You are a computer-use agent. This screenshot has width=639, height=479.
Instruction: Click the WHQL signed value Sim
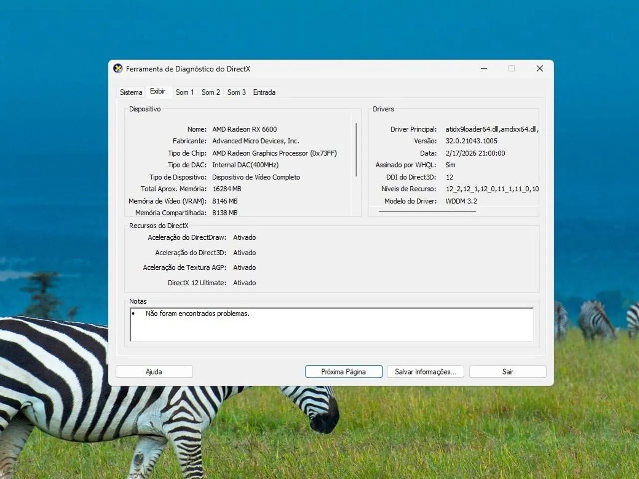pyautogui.click(x=450, y=165)
